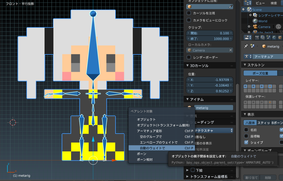Image resolution: width=283 pixels, height=181 pixels.
Task: Open the Object properties cube tab
Action: (280, 37)
